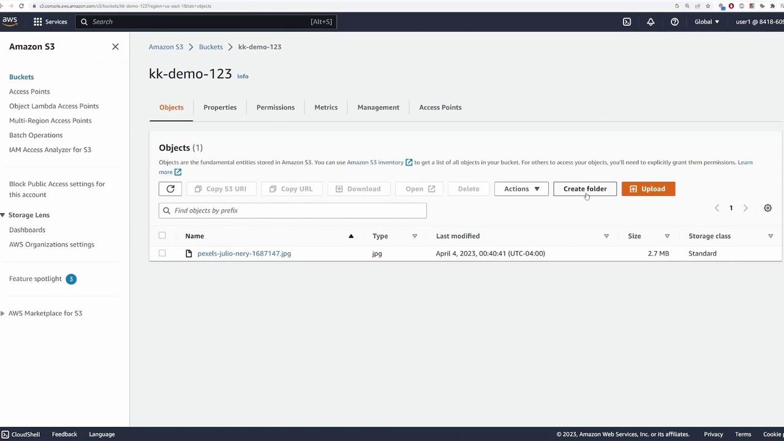This screenshot has width=784, height=441.
Task: Open Access Points in the sidebar
Action: (x=29, y=92)
